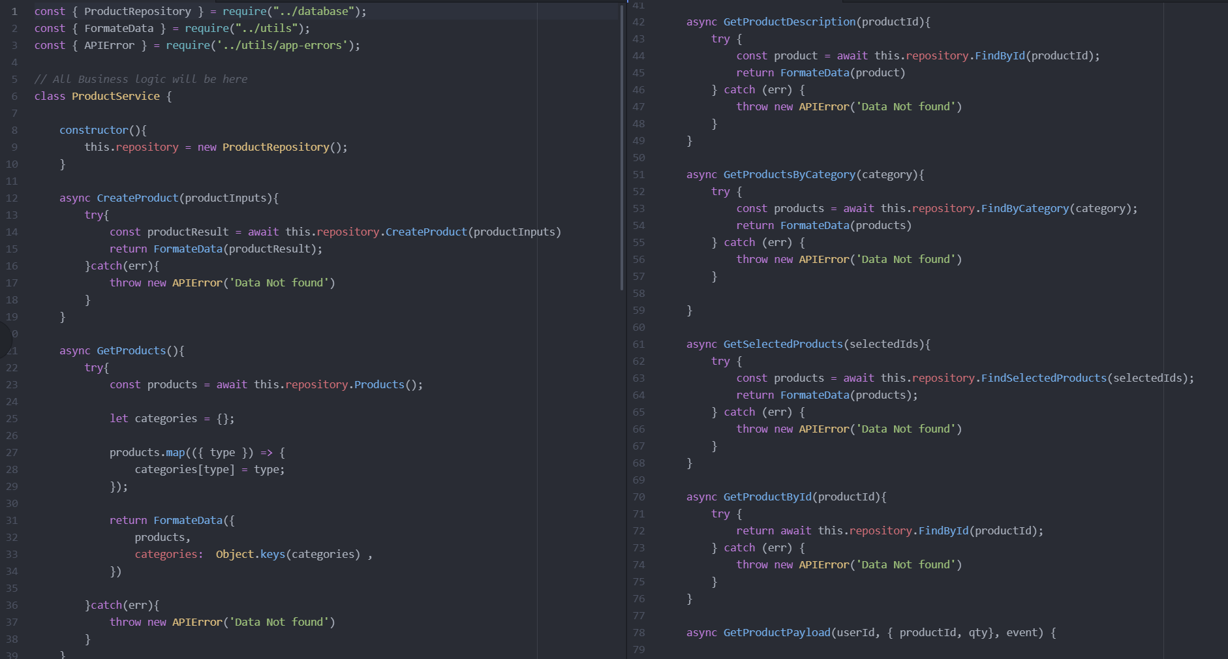Click repository.Products() call on line 23
The width and height of the screenshot is (1228, 659).
coord(351,384)
